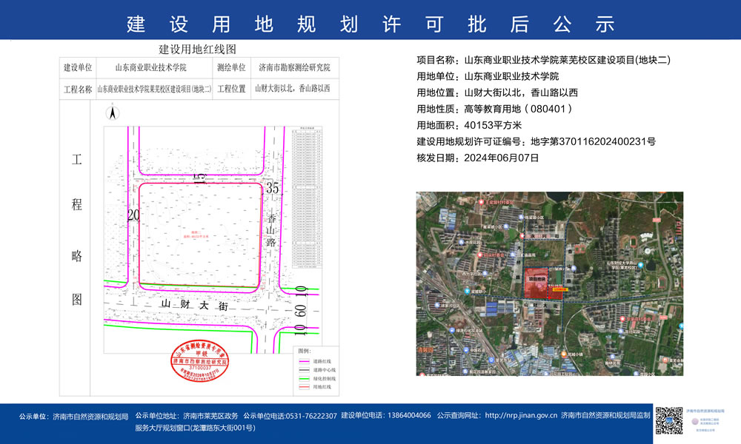The height and width of the screenshot is (444, 741).
Task: Click the footer QR code
Action: click(x=668, y=420)
